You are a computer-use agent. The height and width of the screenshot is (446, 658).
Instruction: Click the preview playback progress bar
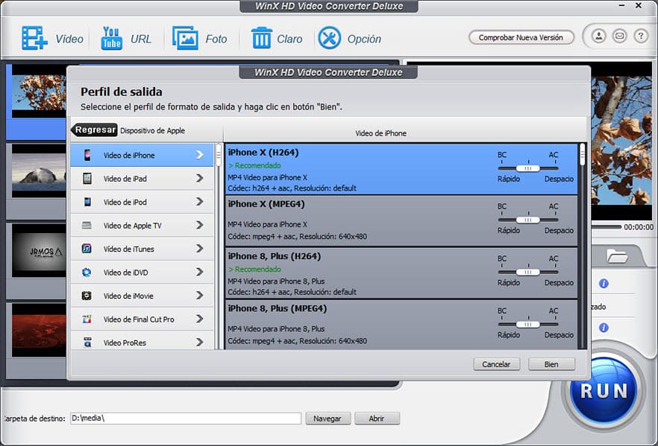click(x=606, y=226)
